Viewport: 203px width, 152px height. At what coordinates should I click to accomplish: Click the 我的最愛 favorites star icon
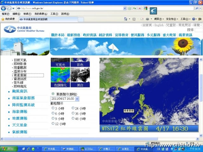point(3,19)
